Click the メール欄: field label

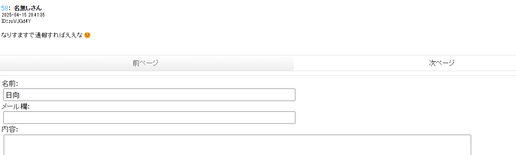[15, 106]
